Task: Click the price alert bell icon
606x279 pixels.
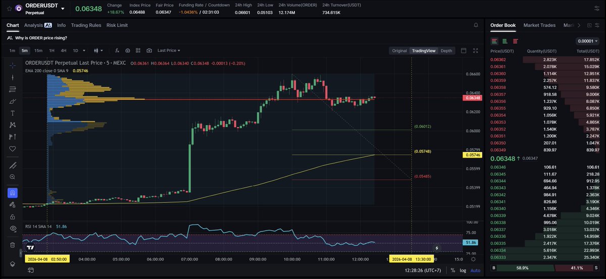Action: (476, 25)
